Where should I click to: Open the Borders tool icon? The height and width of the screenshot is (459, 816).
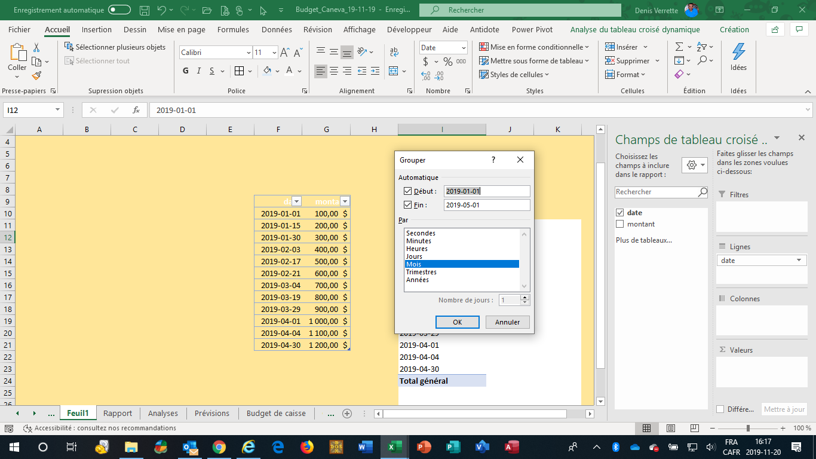tap(239, 71)
